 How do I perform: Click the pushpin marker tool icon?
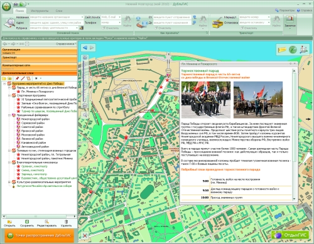(x=18, y=78)
